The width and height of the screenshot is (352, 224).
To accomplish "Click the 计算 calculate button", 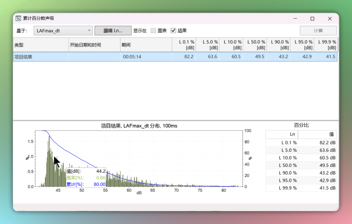I will [318, 30].
